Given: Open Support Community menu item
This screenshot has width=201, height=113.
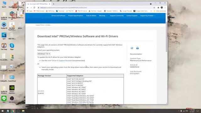Looking at the screenshot, I should 117,16.
